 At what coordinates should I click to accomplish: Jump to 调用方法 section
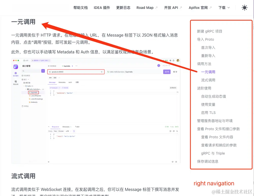(x=204, y=64)
